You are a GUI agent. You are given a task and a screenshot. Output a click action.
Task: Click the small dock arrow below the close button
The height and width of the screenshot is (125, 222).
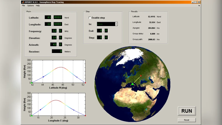(199, 5)
